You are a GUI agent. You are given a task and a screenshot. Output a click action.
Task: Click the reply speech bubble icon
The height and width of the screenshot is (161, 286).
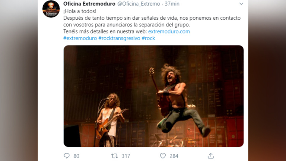(x=67, y=156)
